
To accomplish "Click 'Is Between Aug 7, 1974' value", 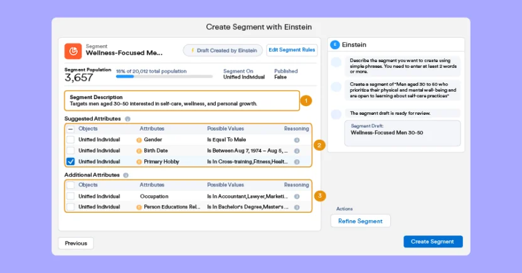I will 247,151.
